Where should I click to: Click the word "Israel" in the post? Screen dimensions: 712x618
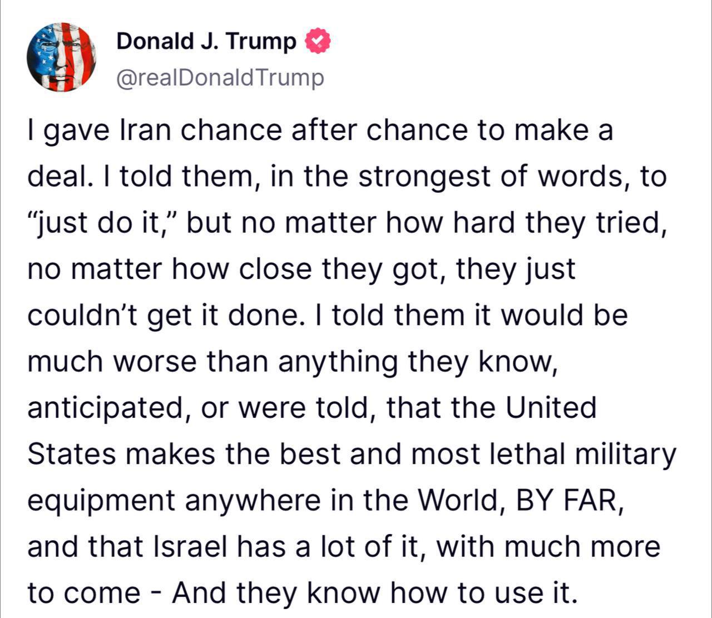(190, 547)
